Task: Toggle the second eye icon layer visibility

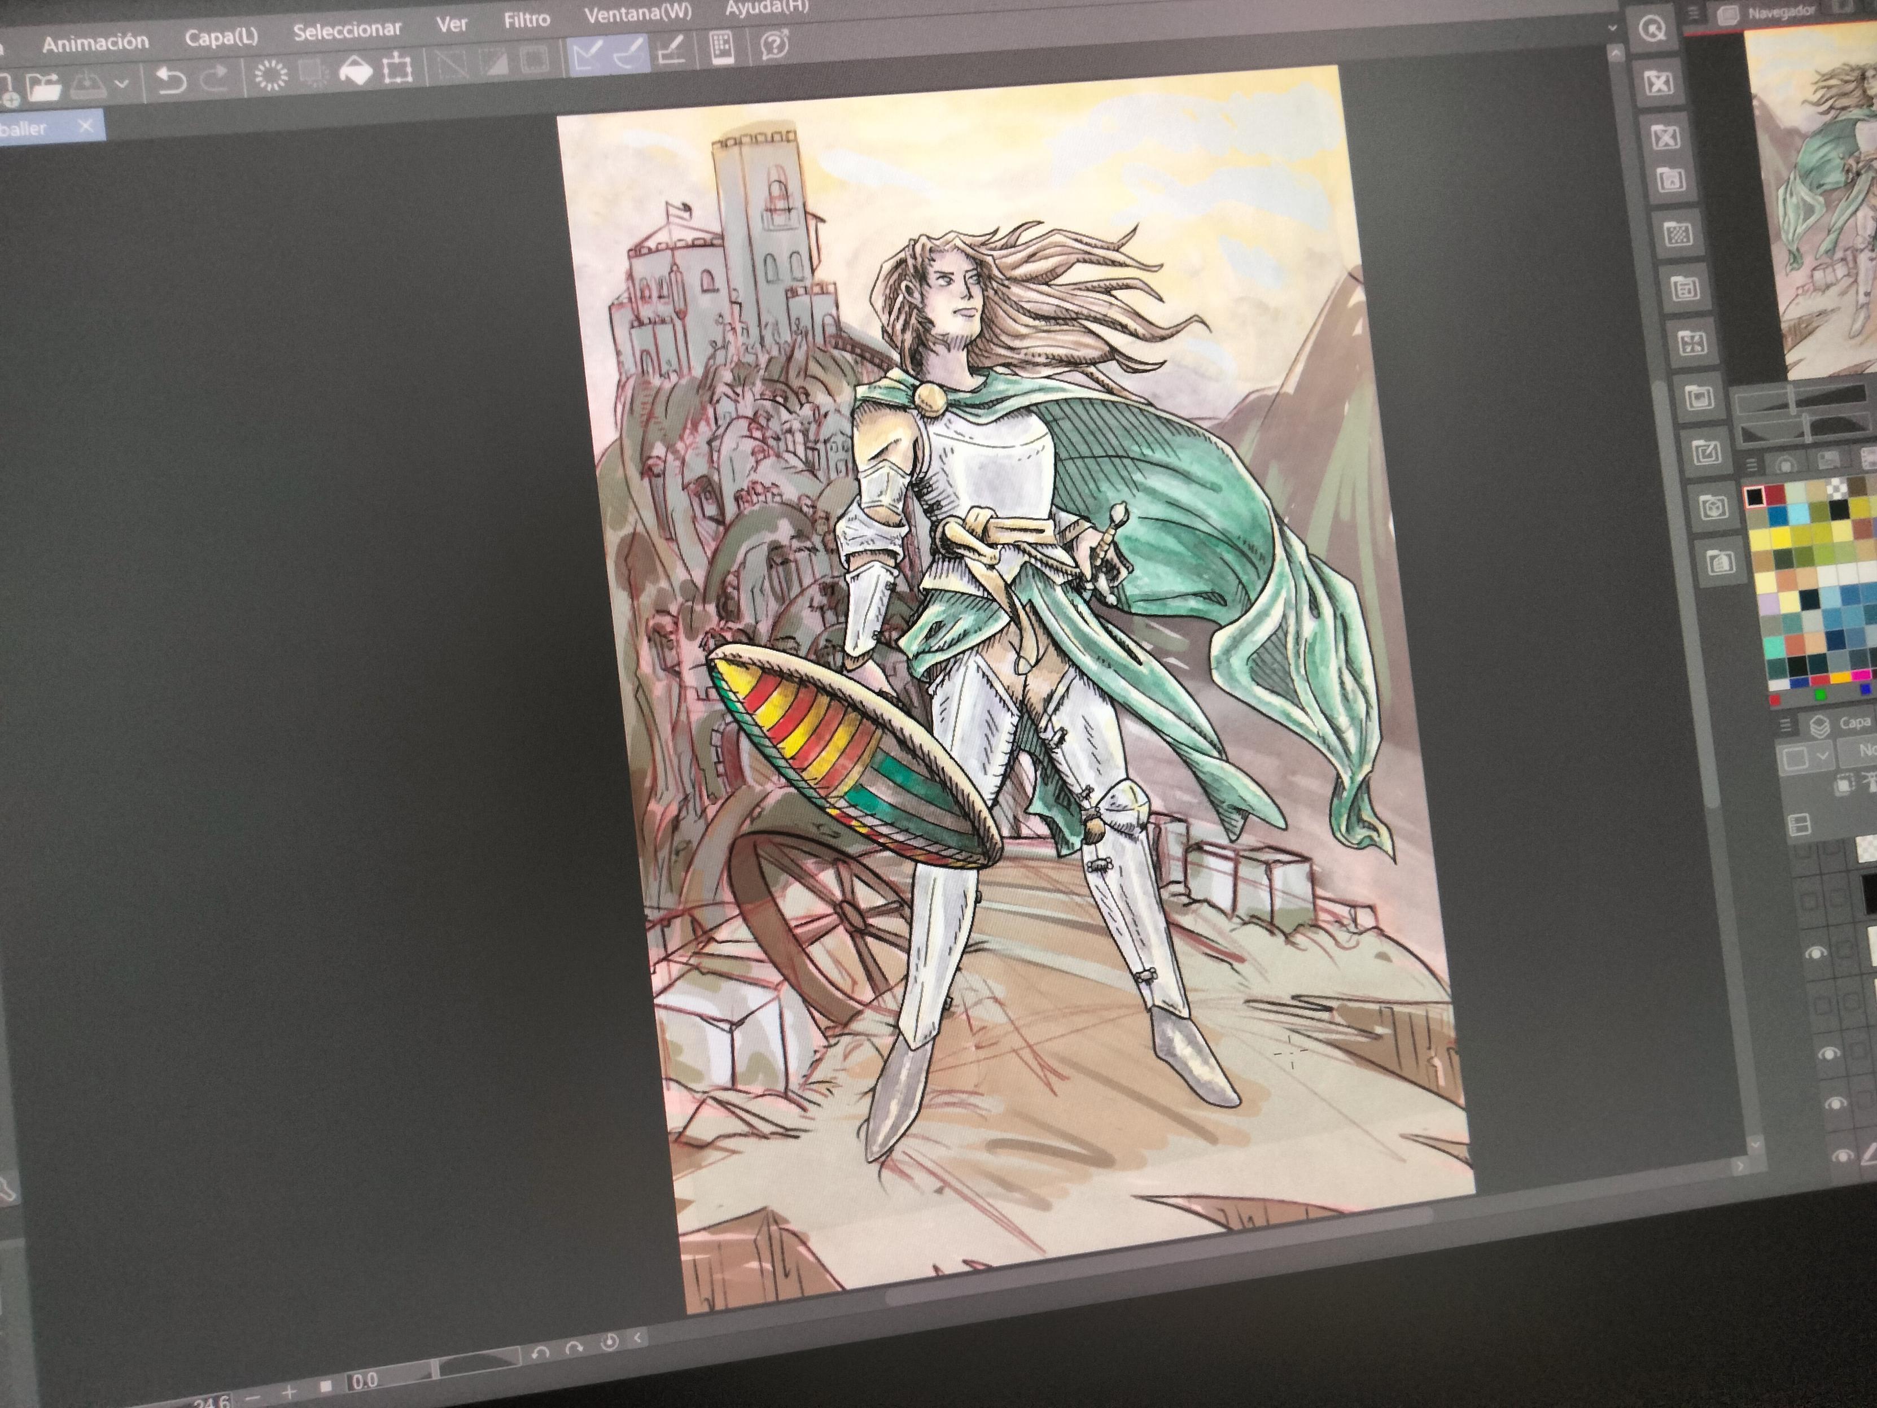Action: click(x=1828, y=1054)
